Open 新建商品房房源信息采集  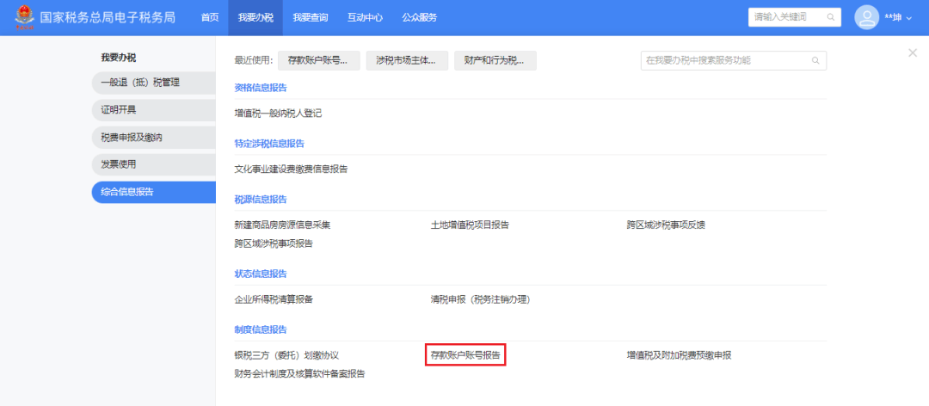[x=282, y=225]
